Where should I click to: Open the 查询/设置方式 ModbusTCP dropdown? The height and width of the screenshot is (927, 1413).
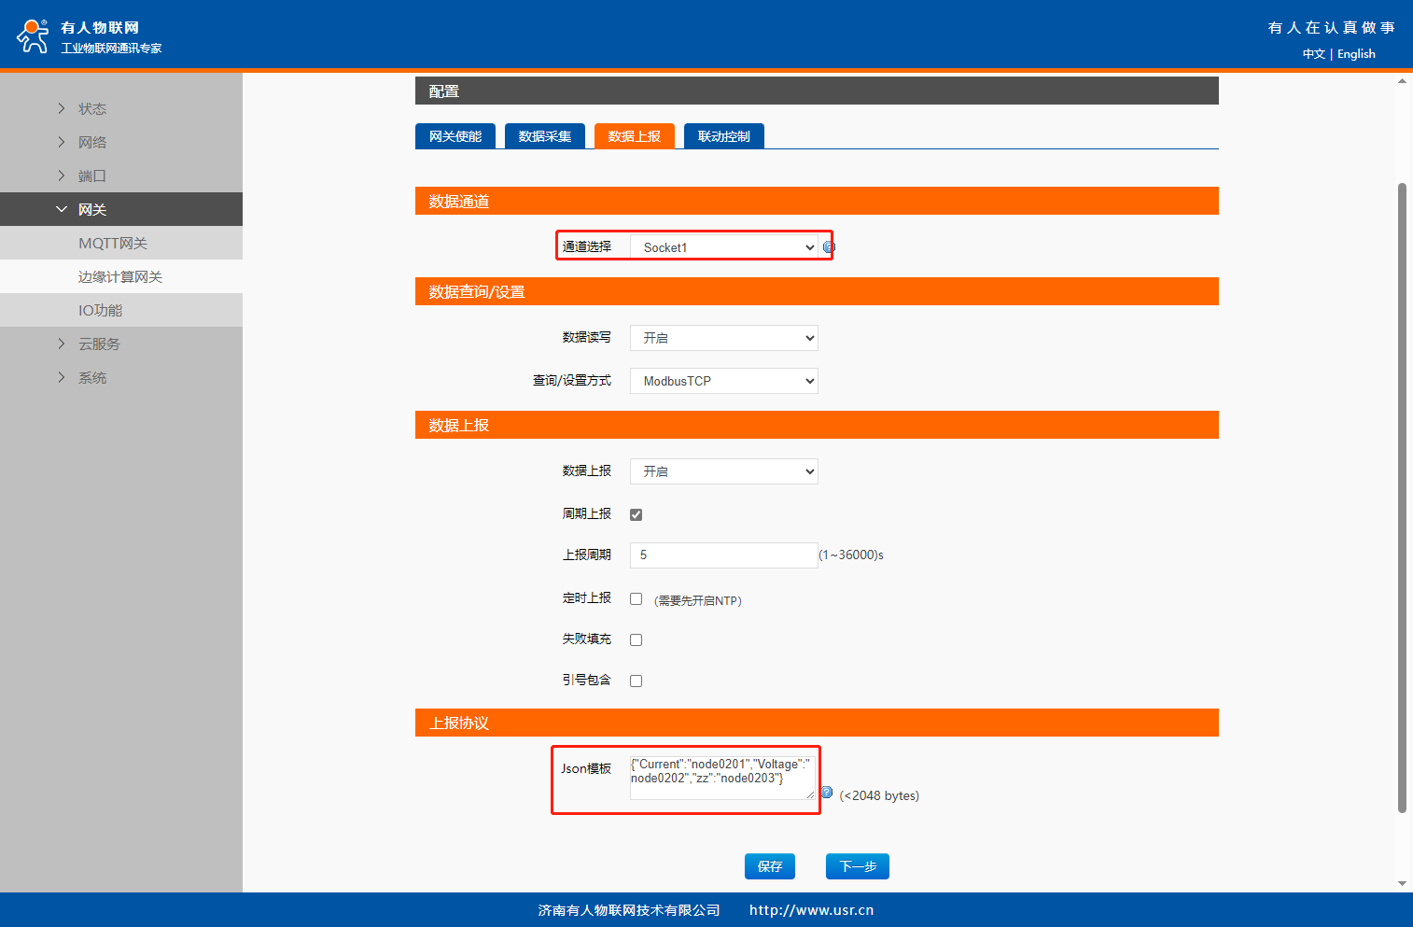(723, 381)
